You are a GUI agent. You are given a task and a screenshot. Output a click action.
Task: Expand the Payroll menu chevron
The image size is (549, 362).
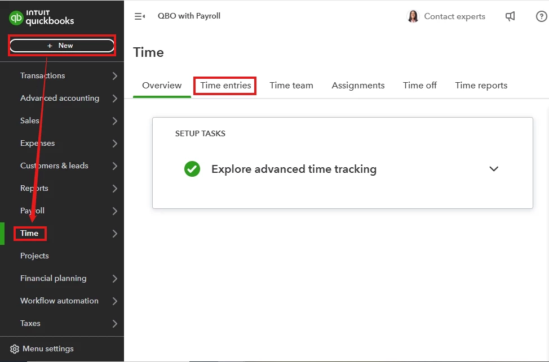(115, 211)
